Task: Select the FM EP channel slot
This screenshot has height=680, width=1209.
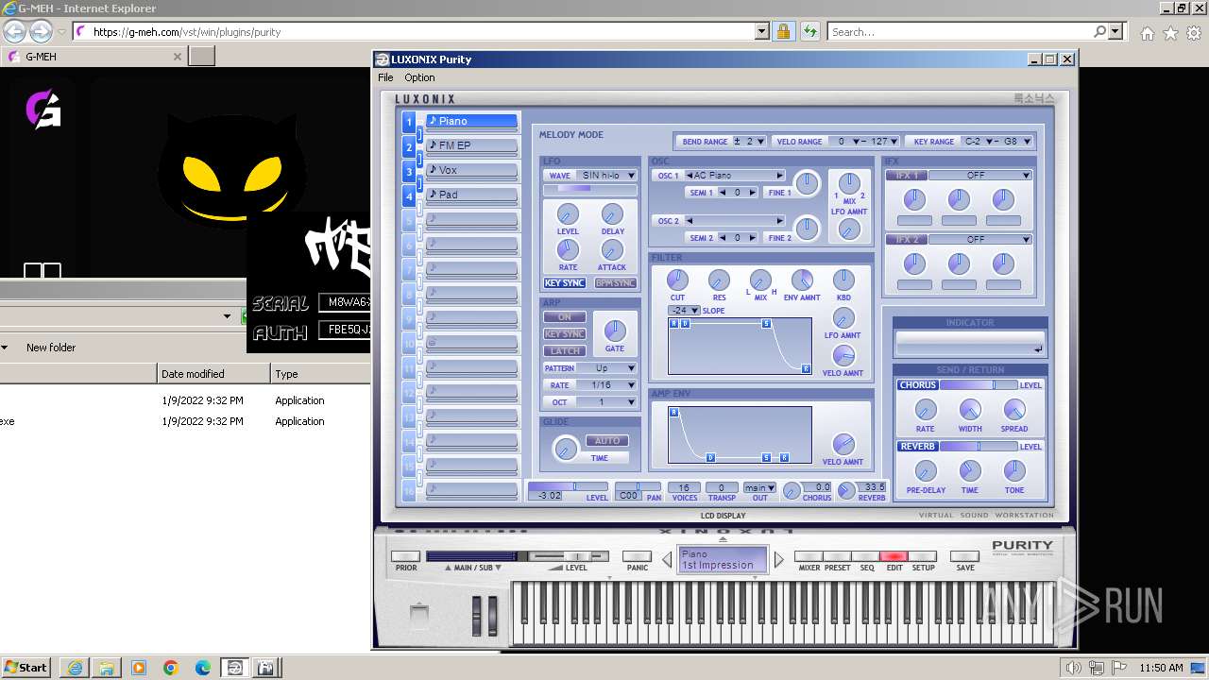Action: [x=471, y=145]
